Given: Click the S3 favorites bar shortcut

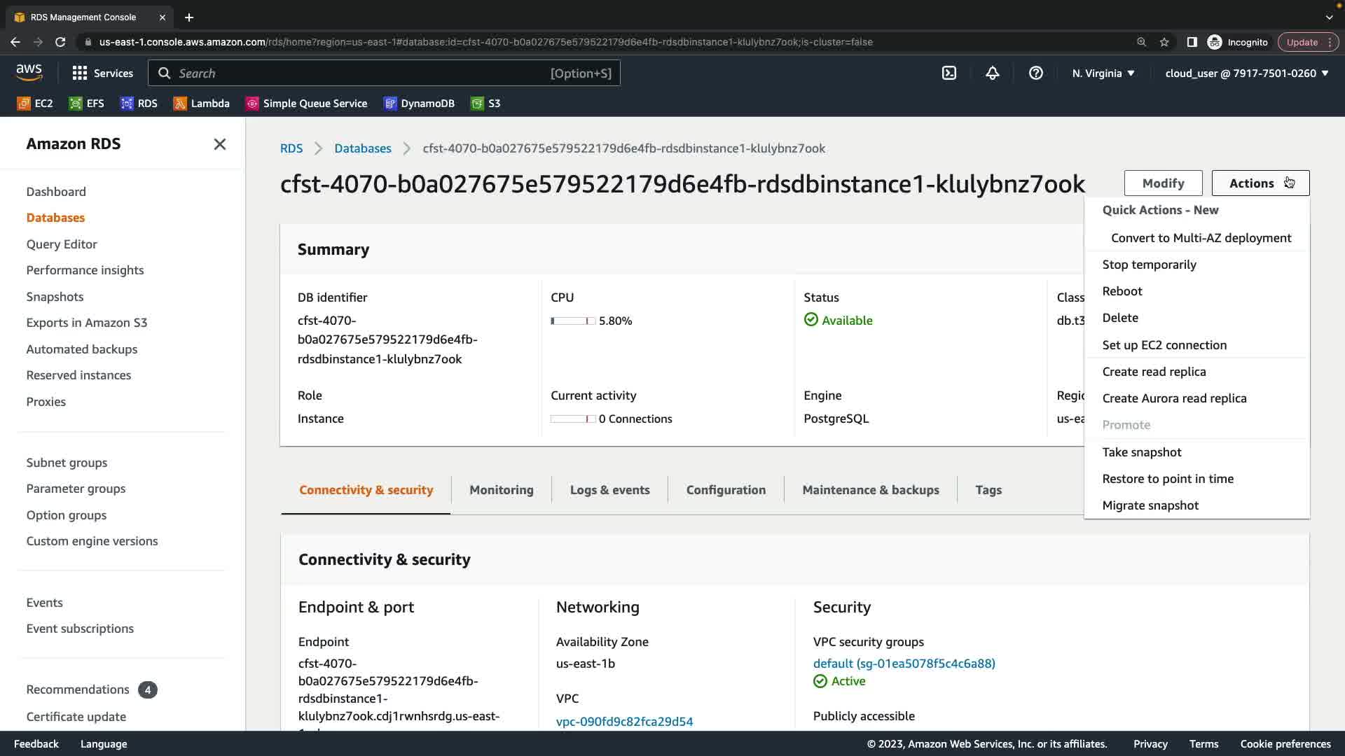Looking at the screenshot, I should (x=486, y=104).
